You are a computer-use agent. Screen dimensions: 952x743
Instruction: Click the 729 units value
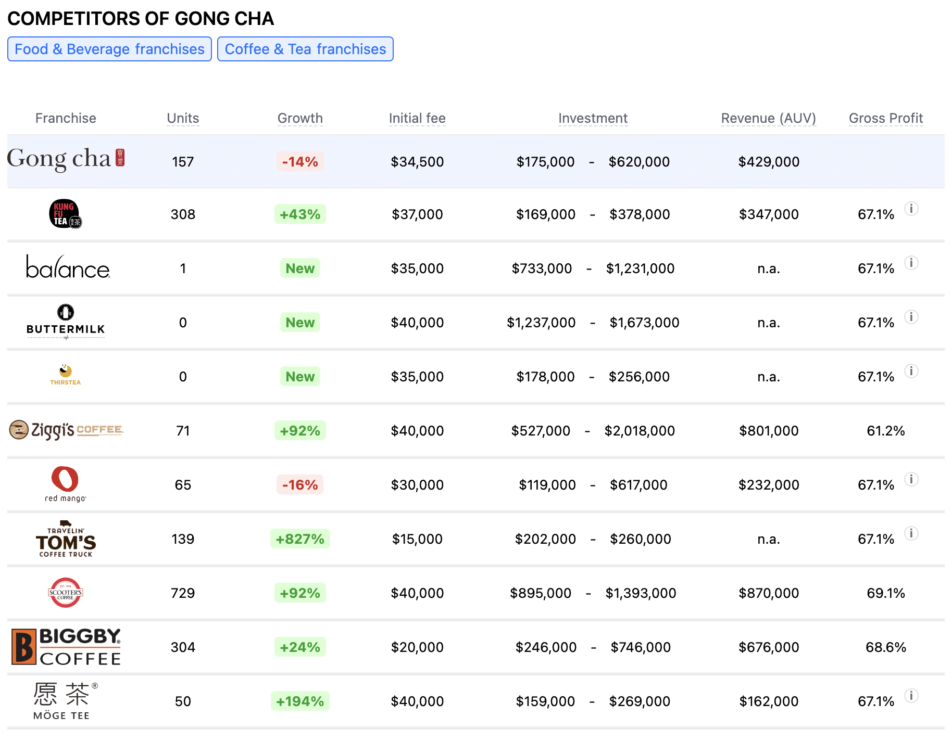tap(183, 593)
